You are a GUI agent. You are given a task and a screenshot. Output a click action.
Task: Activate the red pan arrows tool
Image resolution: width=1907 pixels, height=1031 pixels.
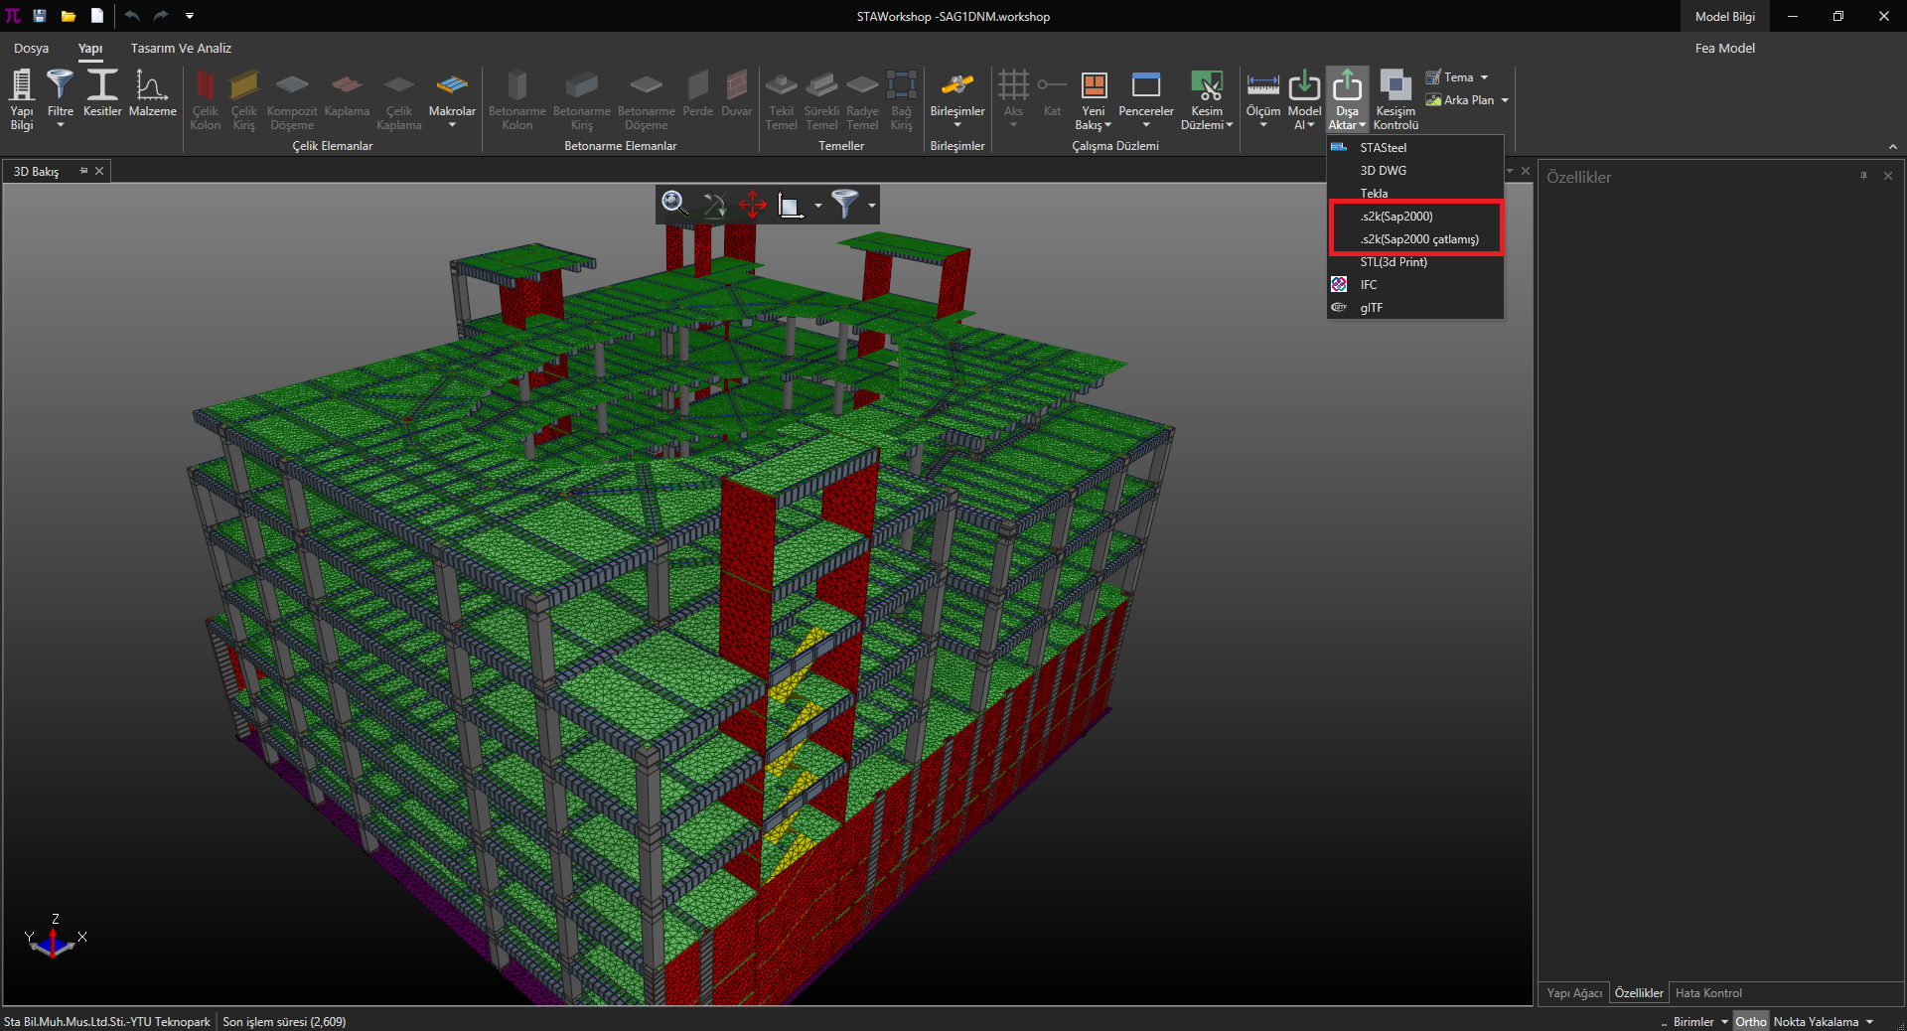[x=752, y=205]
